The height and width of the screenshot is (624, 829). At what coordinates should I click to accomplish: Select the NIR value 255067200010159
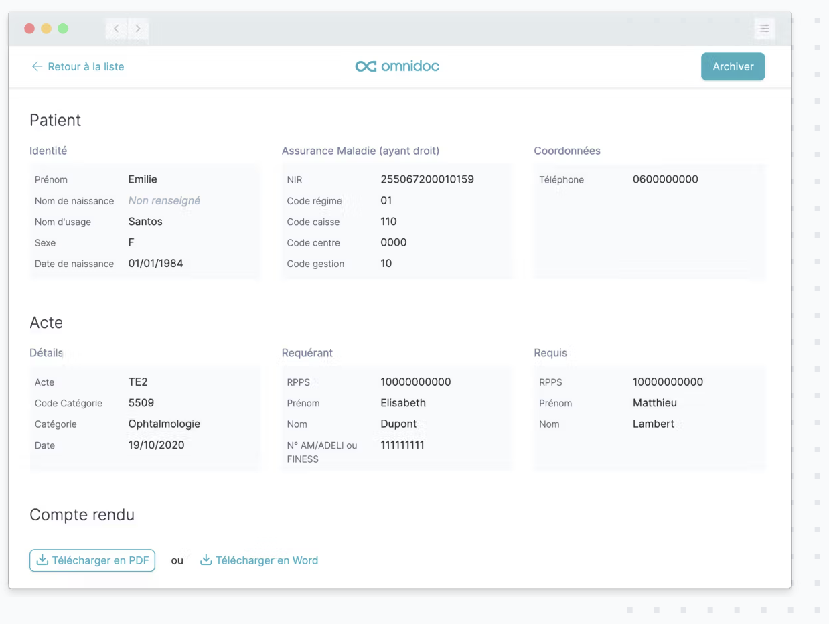[427, 179]
